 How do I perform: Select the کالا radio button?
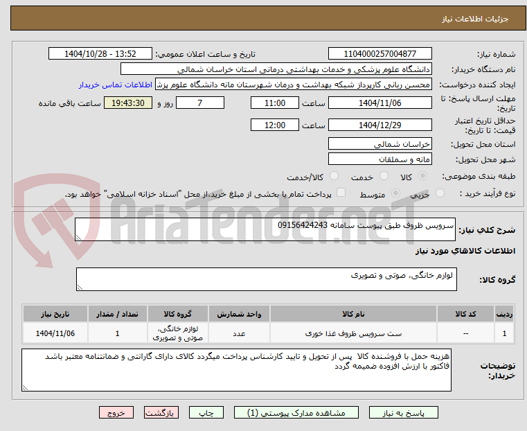[x=423, y=176]
